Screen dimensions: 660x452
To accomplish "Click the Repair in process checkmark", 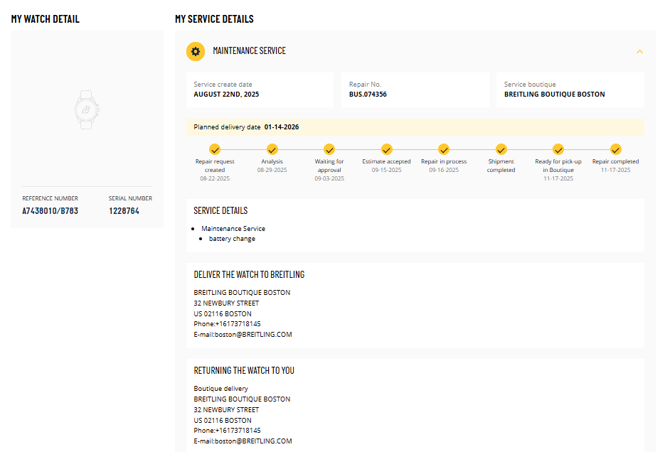I will click(x=444, y=149).
